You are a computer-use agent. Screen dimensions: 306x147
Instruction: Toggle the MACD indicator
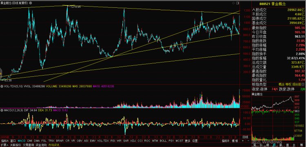(x=22, y=141)
